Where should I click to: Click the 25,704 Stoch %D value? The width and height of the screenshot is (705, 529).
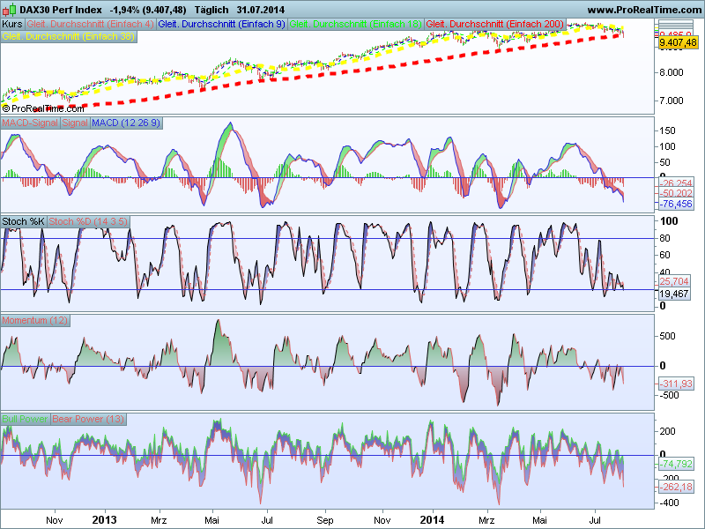click(674, 281)
